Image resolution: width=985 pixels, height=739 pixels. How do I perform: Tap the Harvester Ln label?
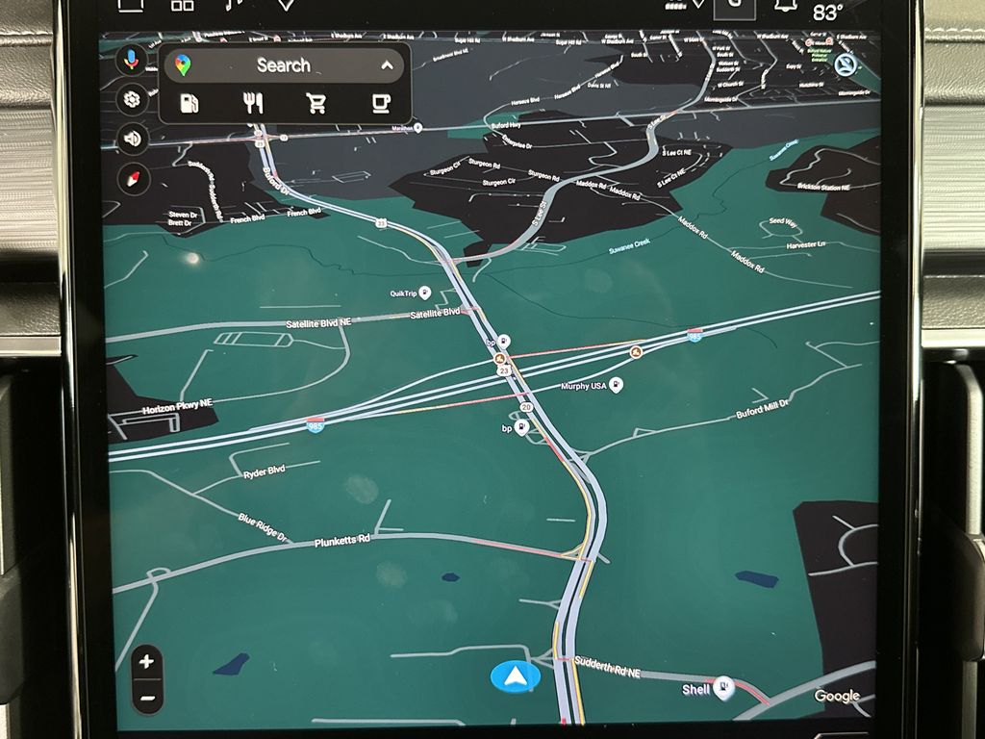click(x=805, y=244)
